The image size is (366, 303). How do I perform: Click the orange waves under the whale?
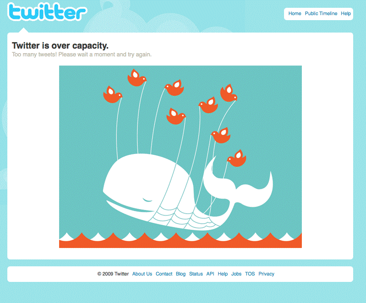tap(180, 240)
